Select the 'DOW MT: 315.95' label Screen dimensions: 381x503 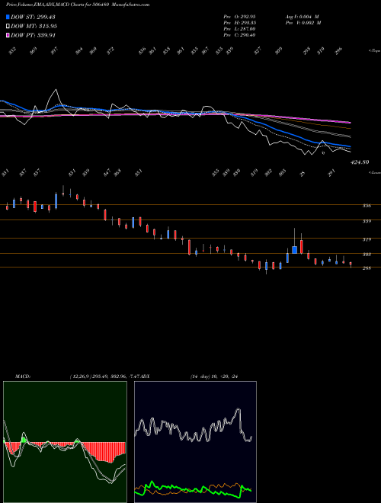[x=34, y=26]
